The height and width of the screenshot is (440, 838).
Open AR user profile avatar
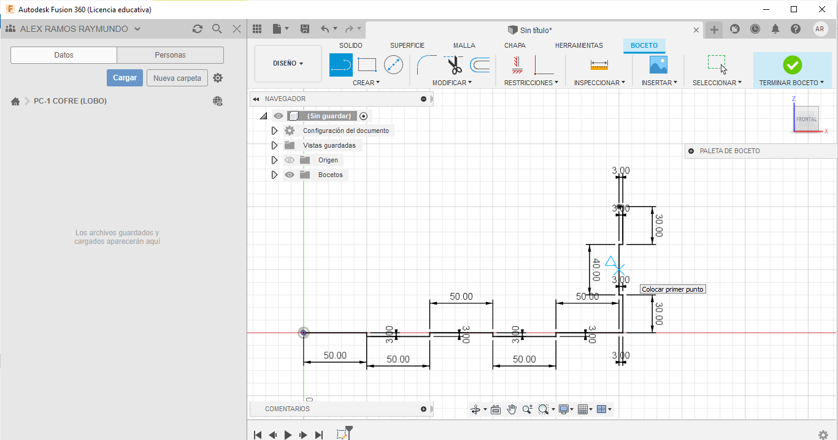[820, 29]
